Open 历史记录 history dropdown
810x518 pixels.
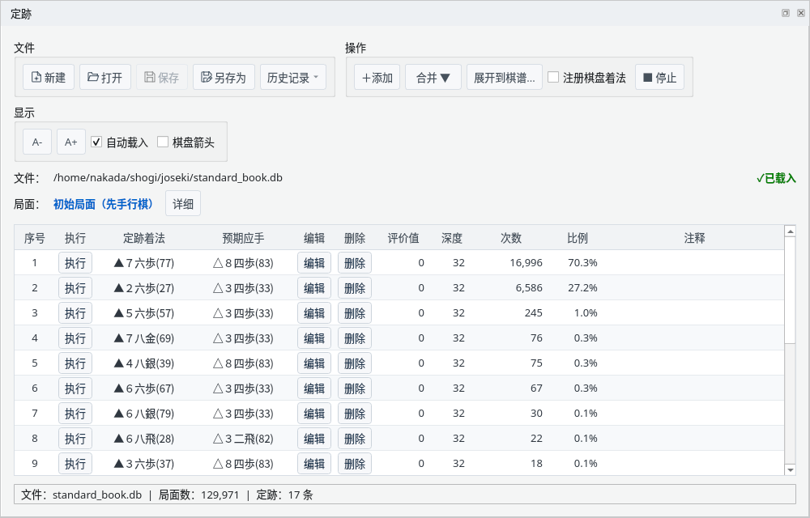[x=293, y=78]
